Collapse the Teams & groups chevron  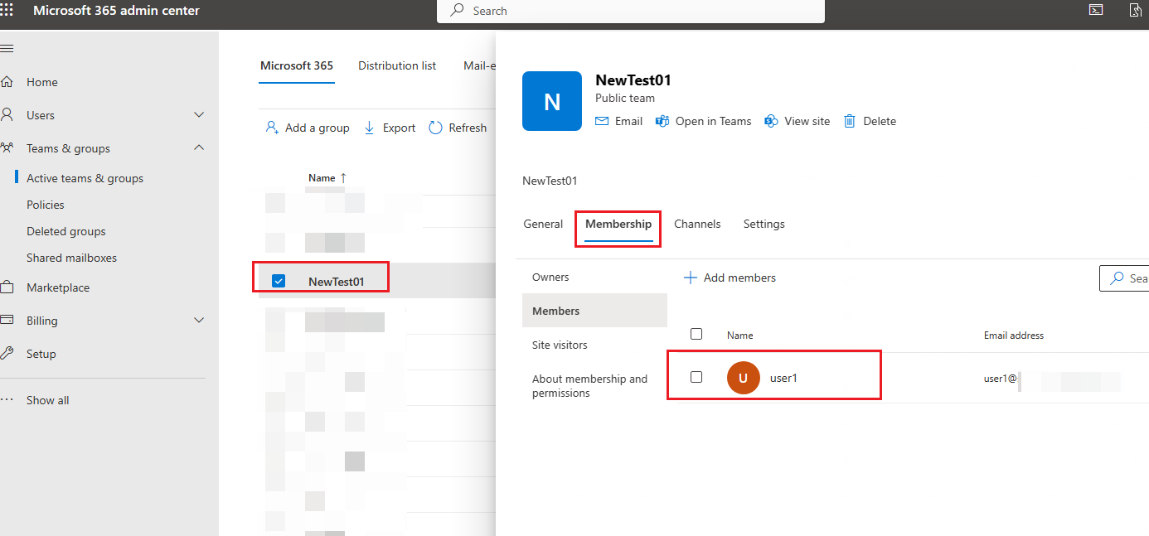tap(199, 148)
